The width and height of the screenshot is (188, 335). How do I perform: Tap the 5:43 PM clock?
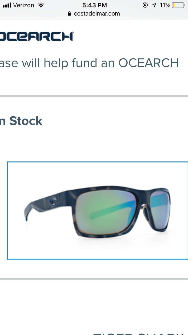[x=95, y=5]
